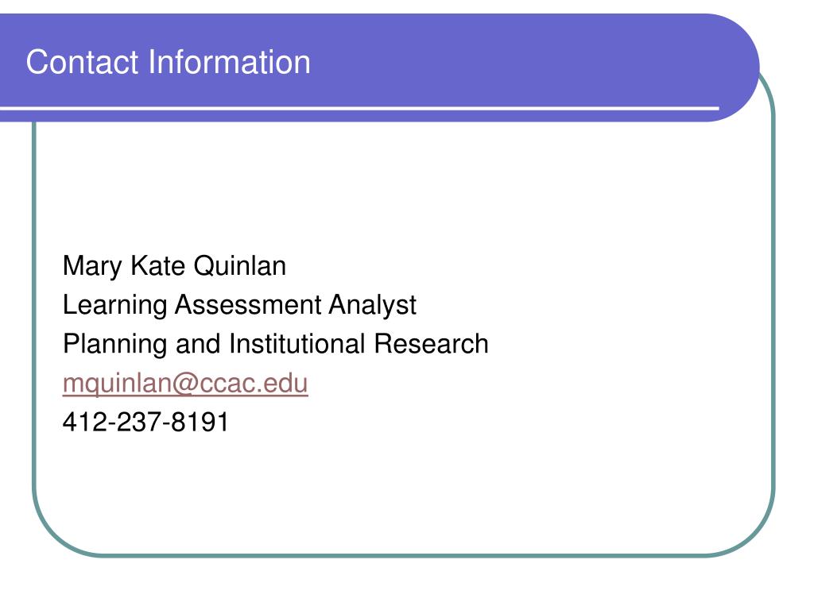
Task: Click the name Mary Kate Quinlan
Action: point(174,267)
